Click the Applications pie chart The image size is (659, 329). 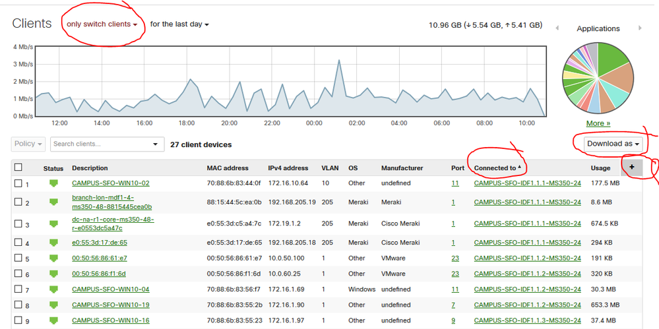pos(598,78)
